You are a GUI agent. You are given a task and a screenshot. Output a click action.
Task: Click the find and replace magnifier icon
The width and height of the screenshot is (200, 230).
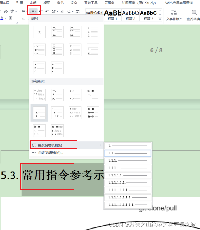pyautogui.click(x=194, y=13)
